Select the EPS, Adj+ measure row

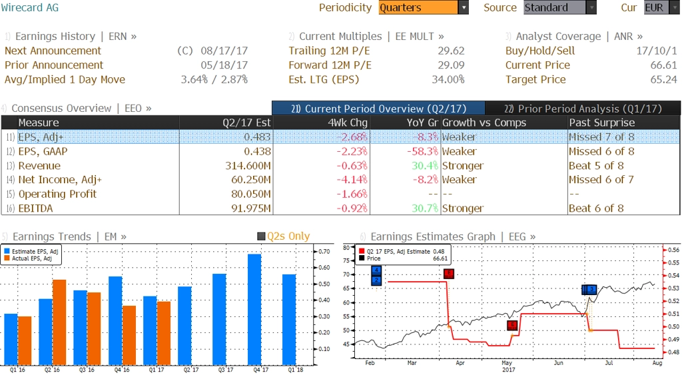pos(340,137)
